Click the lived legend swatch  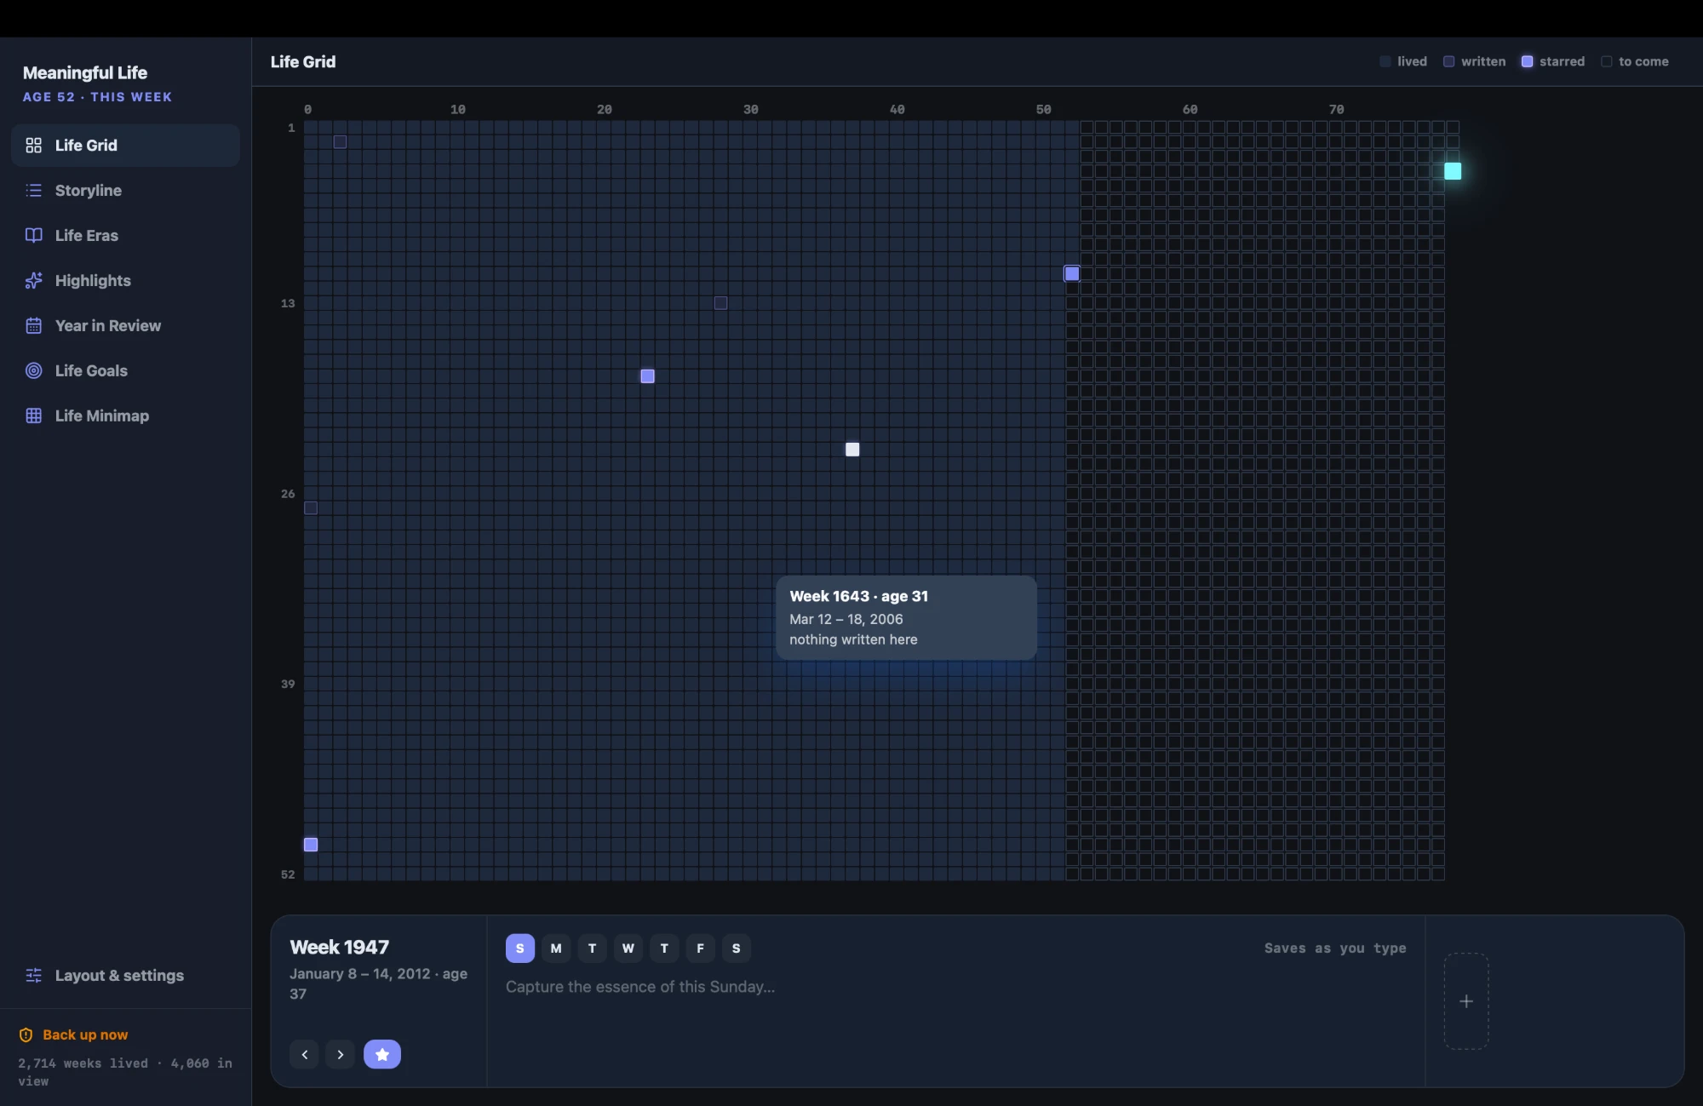1385,61
